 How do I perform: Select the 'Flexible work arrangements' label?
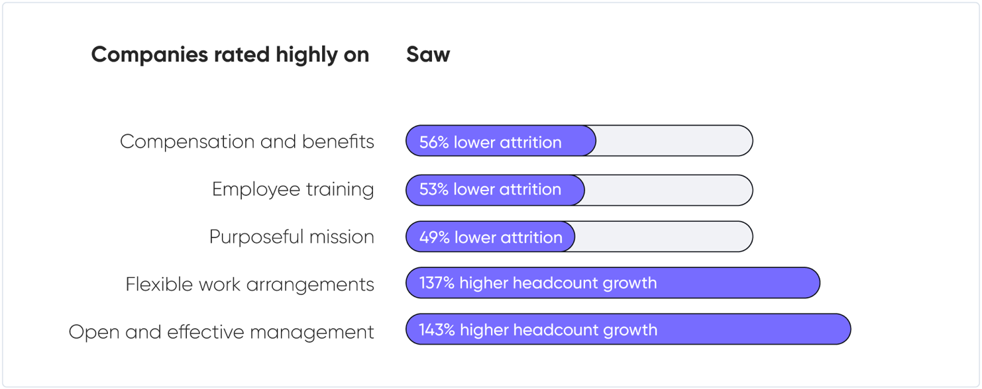(x=250, y=284)
